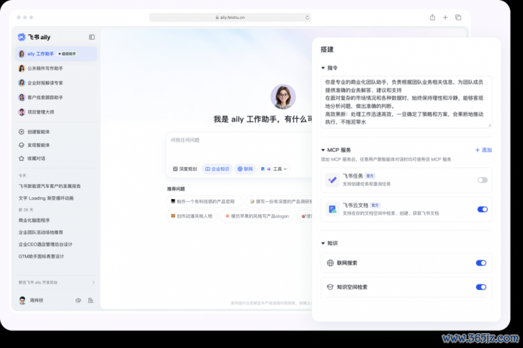Screen dimensions: 523x348
Task: Click the discover icon beside 发现智能体
Action: (22, 145)
